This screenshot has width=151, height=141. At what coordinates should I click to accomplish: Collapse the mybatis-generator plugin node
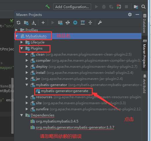click(27, 85)
